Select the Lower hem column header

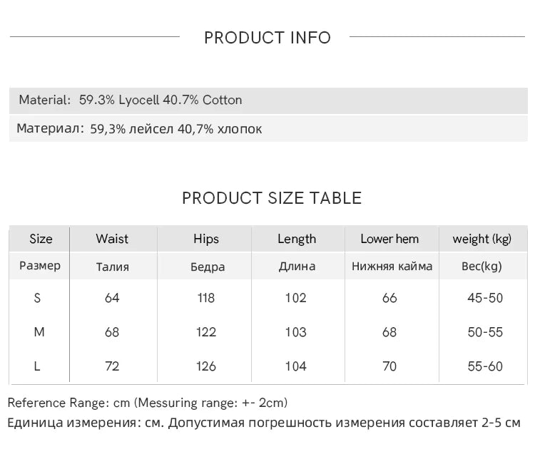tap(389, 239)
